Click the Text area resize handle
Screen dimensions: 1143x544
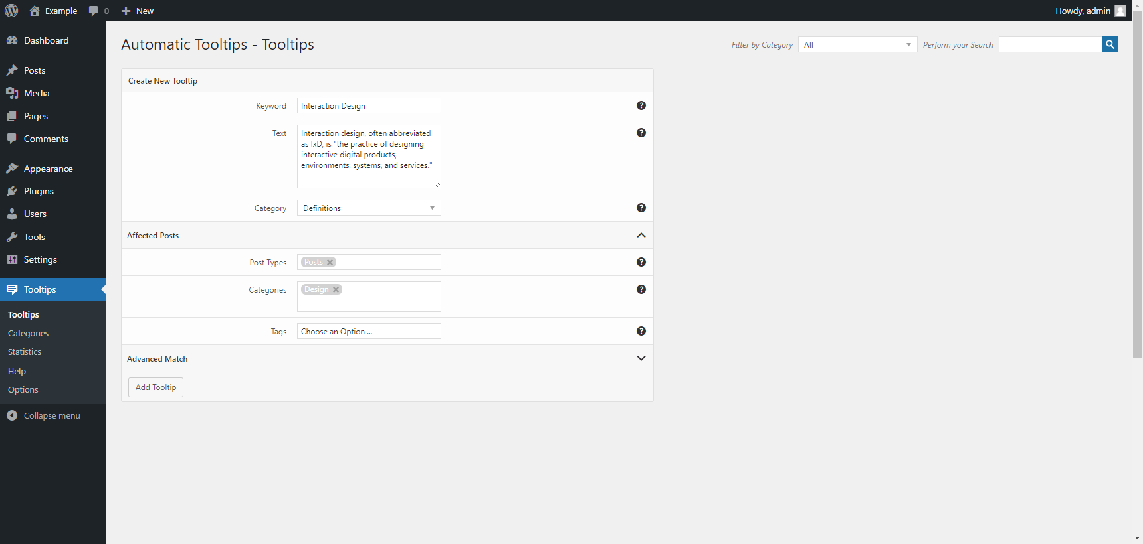(x=437, y=184)
